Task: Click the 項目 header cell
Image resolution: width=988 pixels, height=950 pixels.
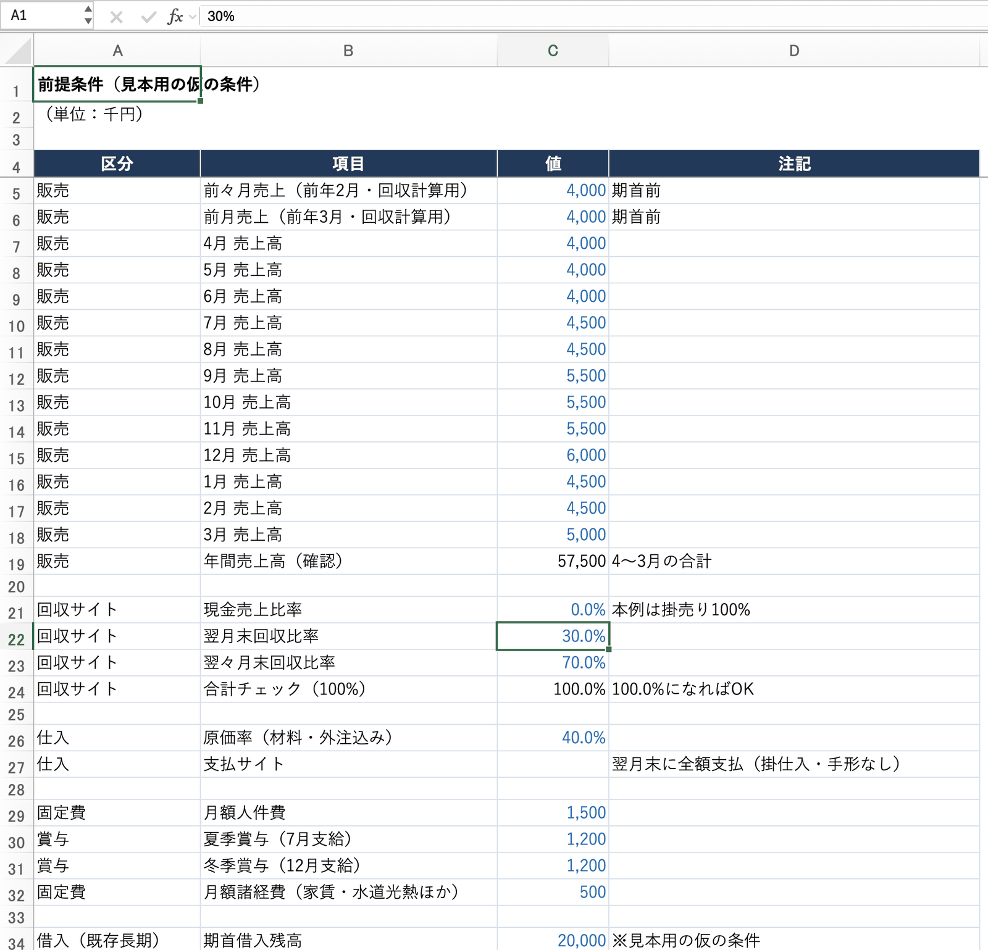Action: 348,164
